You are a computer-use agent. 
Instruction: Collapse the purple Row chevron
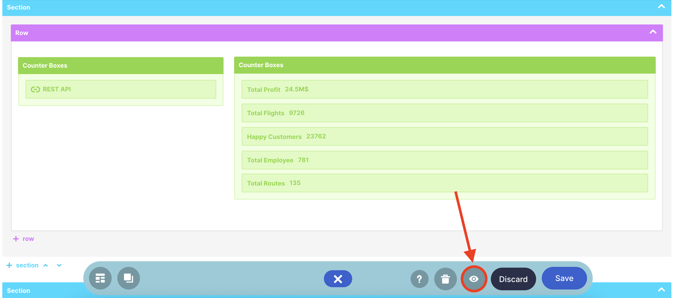(x=653, y=32)
